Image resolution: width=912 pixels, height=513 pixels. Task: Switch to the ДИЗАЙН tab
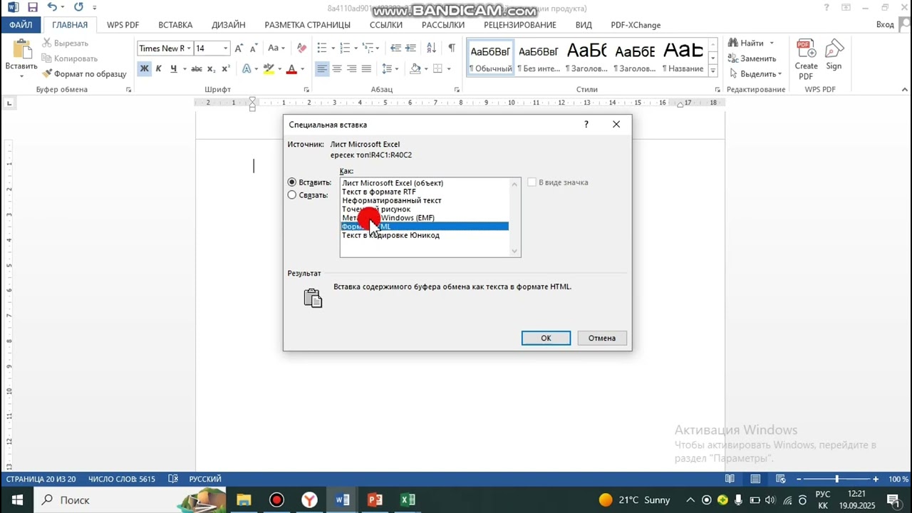pyautogui.click(x=229, y=24)
